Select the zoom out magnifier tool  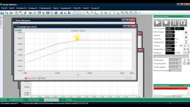92,13
